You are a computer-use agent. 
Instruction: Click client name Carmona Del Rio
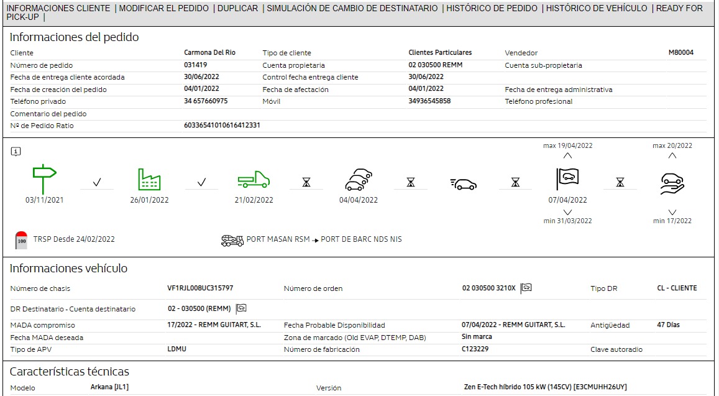[x=209, y=52]
